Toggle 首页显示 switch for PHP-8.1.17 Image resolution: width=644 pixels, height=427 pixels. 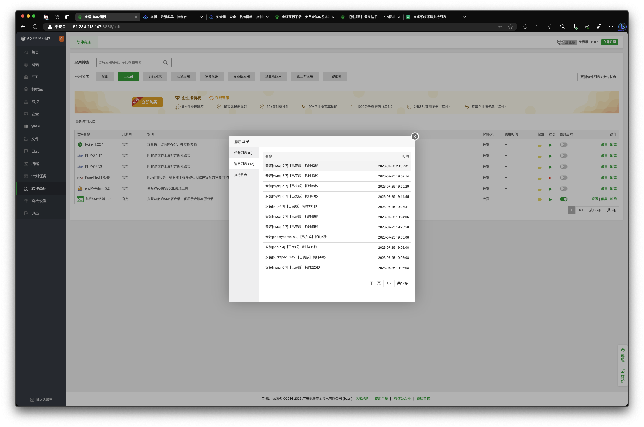point(563,156)
